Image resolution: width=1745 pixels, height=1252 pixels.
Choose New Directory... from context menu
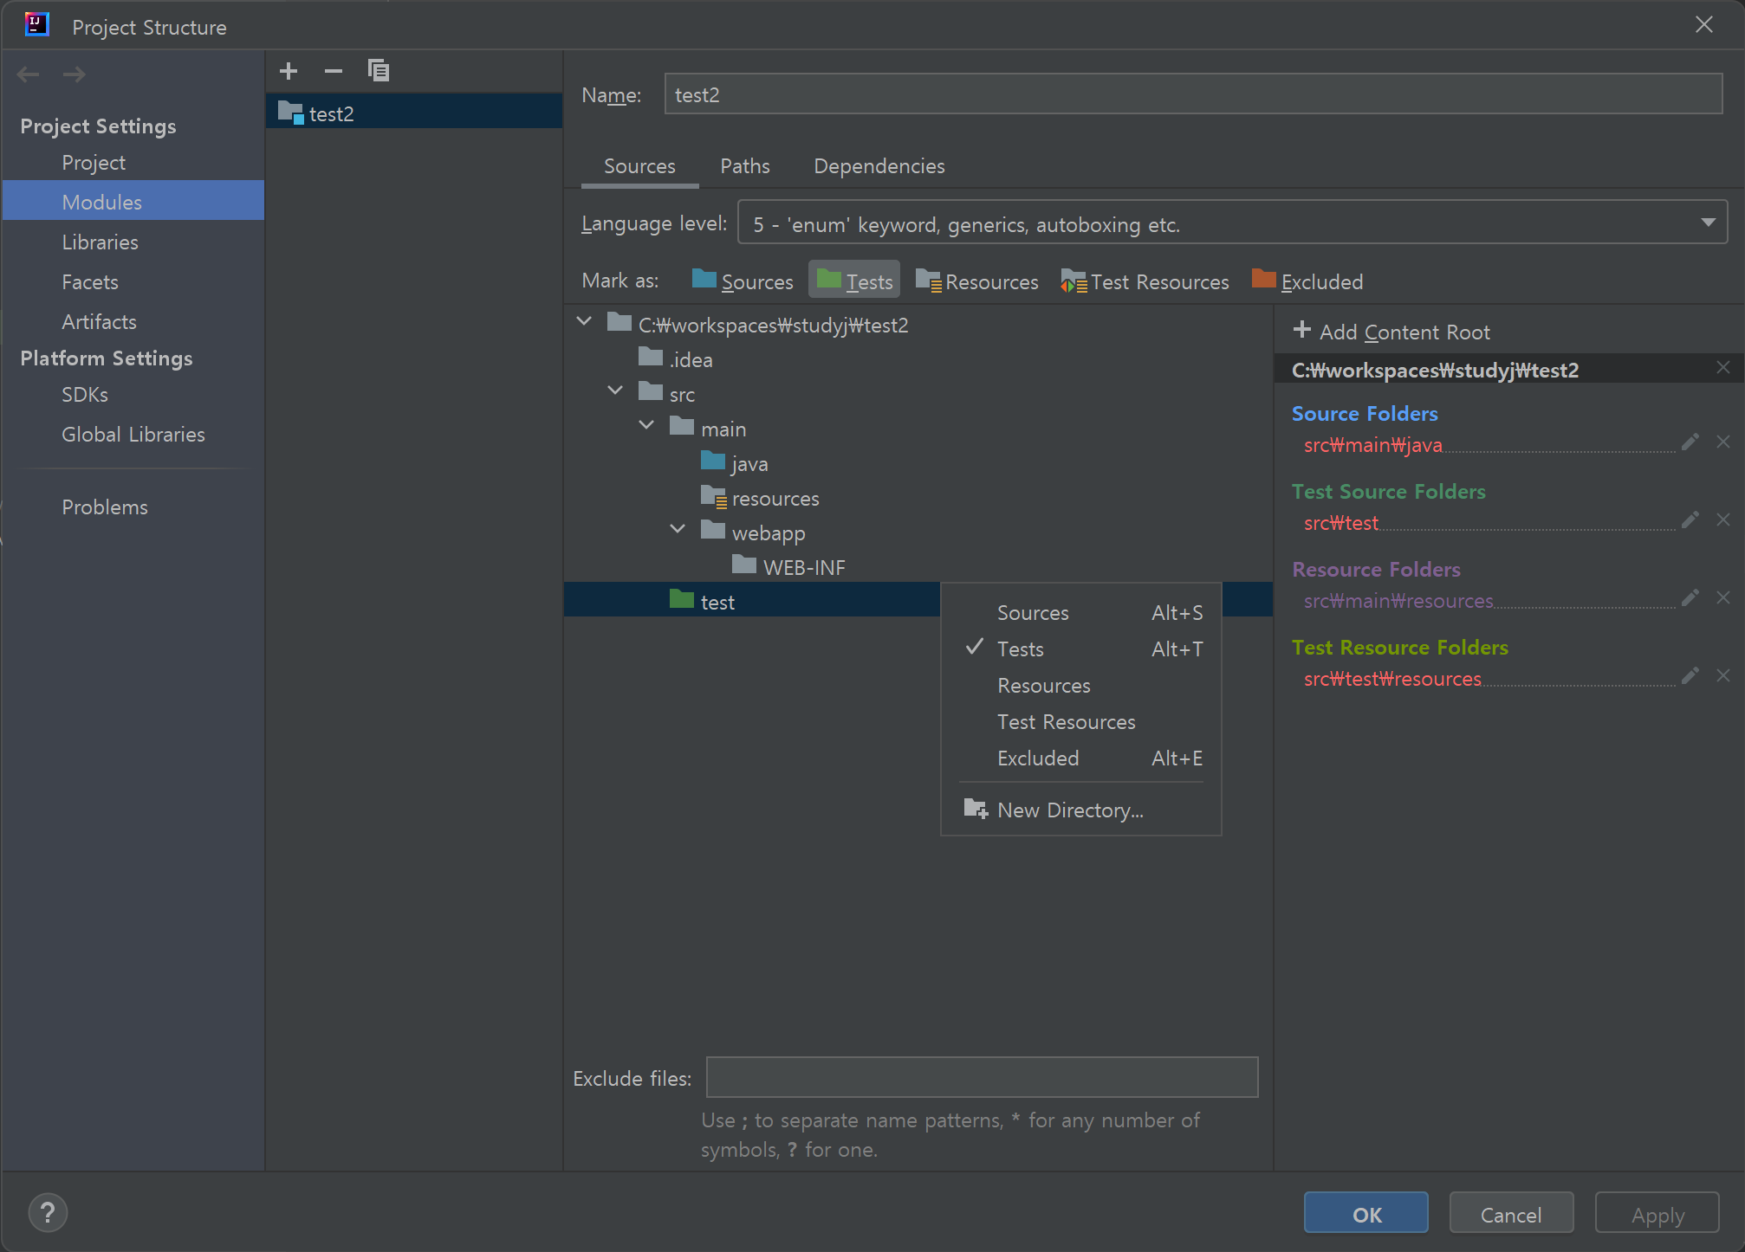tap(1070, 810)
